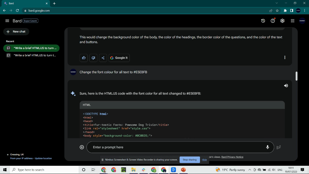The image size is (309, 174).
Task: Open File Explorer from the taskbar
Action: click(133, 170)
